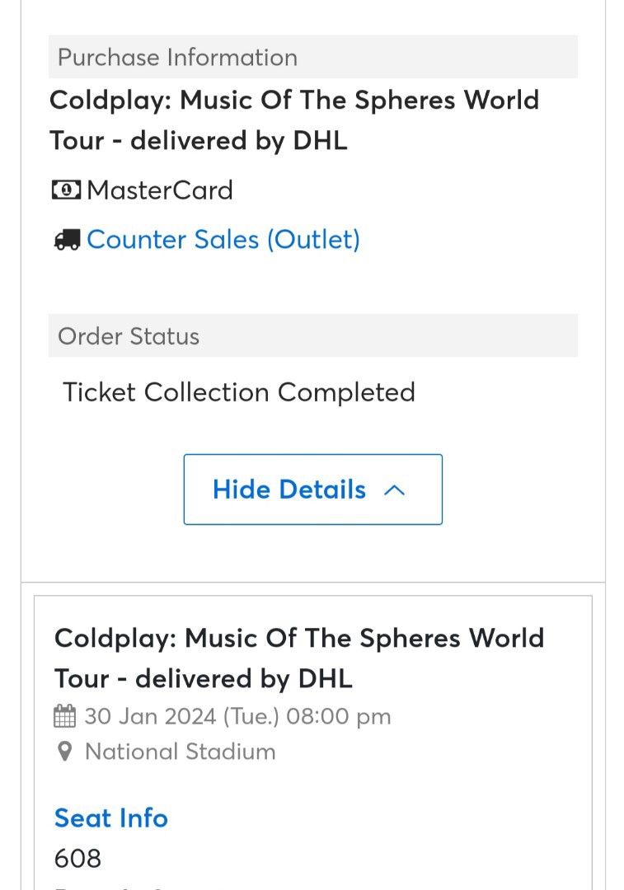Expand the Seat Info section
The image size is (624, 890).
click(x=110, y=817)
